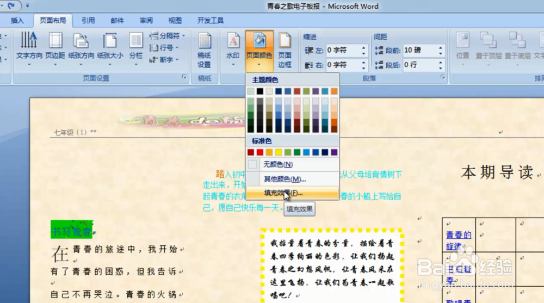Pick the standard green color swatch
This screenshot has height=303, width=544.
(x=297, y=152)
